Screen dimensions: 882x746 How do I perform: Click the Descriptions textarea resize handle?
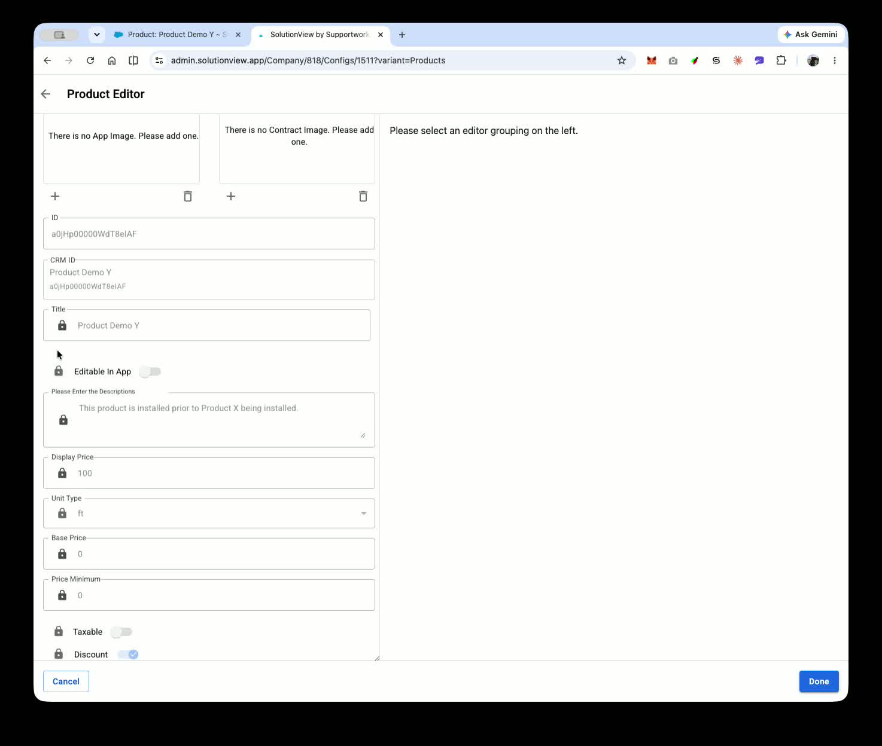[x=363, y=435]
